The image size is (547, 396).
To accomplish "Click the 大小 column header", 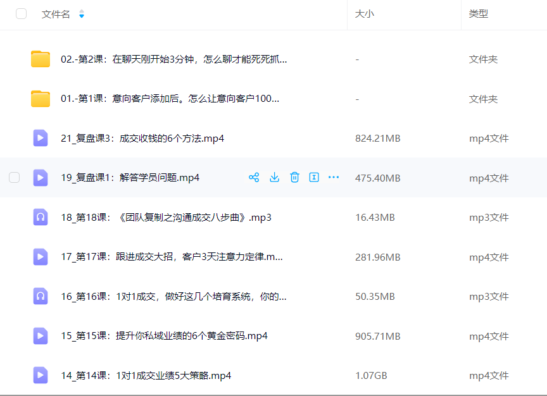I will [x=365, y=14].
